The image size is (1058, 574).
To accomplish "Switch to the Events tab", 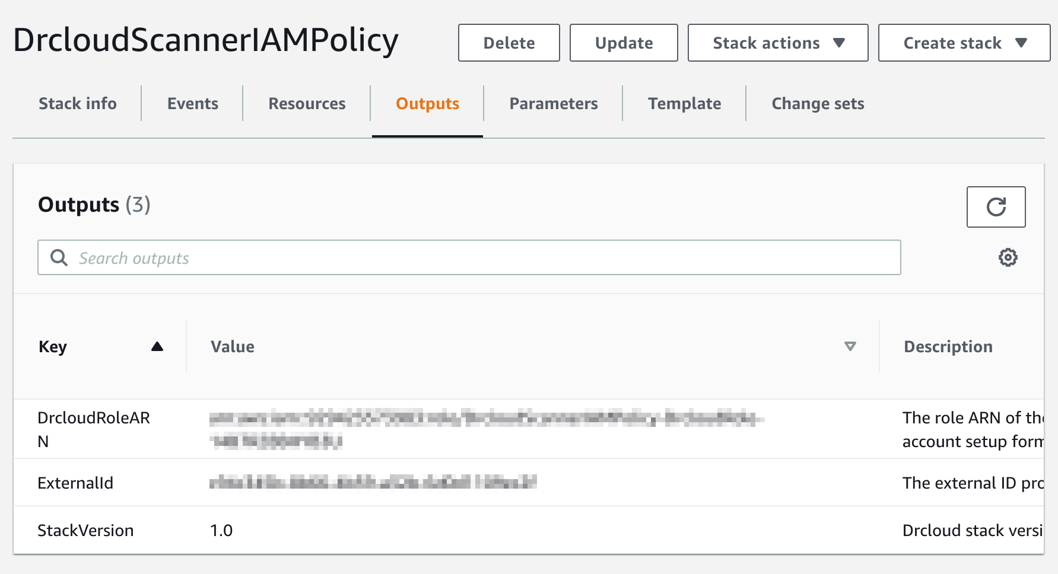I will [193, 104].
